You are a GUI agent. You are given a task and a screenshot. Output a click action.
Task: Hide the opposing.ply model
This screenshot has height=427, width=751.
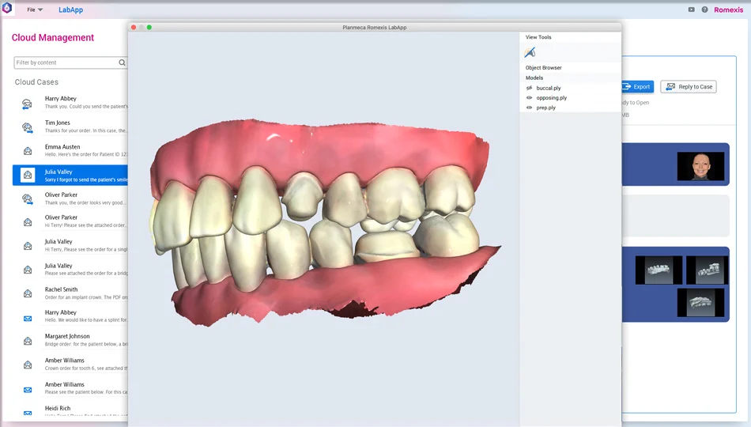tap(529, 98)
